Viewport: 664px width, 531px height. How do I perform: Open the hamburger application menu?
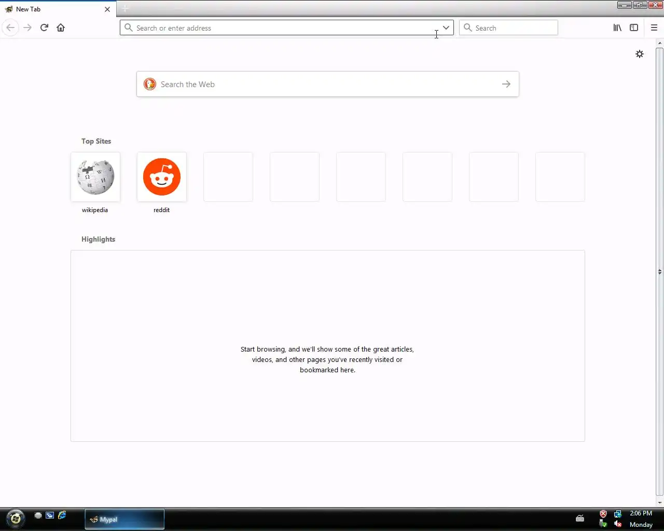[654, 27]
